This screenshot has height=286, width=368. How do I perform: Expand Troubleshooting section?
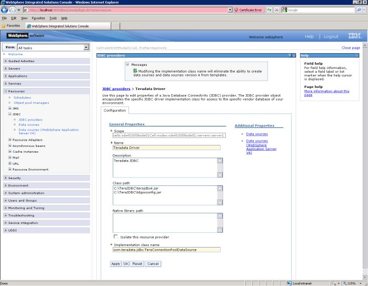[x=5, y=215]
